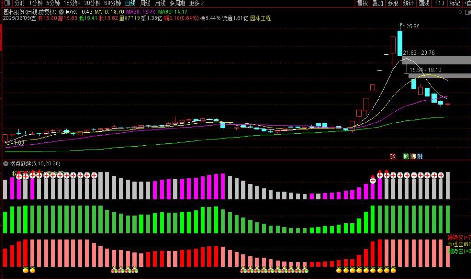Click the 园林工程 sector link
Viewport: 471px width, 279px height.
(260, 18)
